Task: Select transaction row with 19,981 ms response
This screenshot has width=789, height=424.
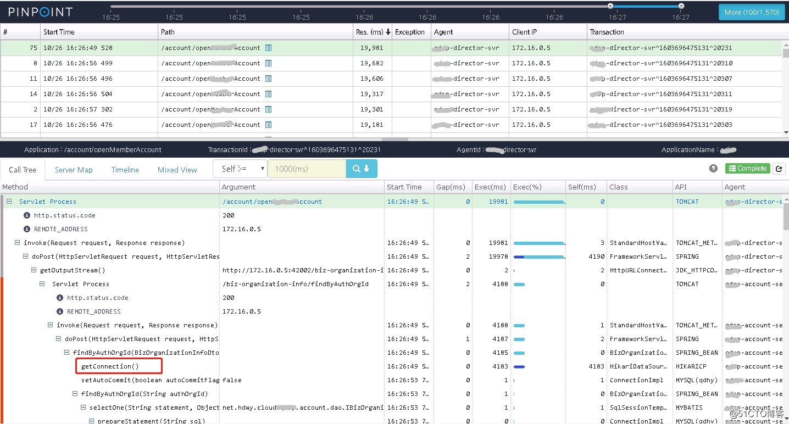Action: (x=391, y=48)
